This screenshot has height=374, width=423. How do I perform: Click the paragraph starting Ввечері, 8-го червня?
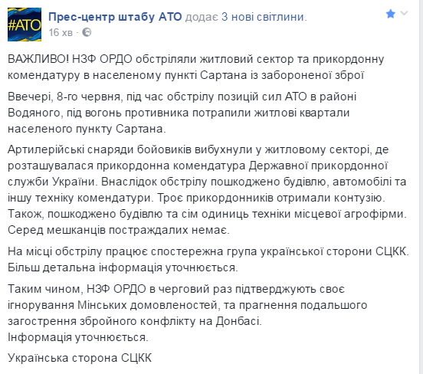point(182,113)
